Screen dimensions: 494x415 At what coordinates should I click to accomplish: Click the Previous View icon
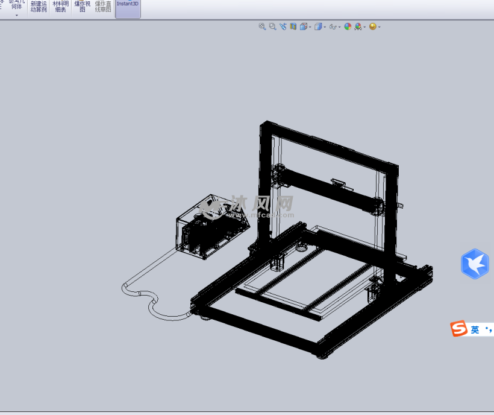pyautogui.click(x=283, y=27)
